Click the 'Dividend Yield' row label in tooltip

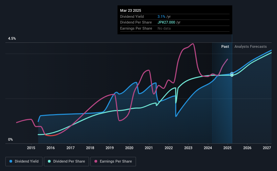(132, 16)
